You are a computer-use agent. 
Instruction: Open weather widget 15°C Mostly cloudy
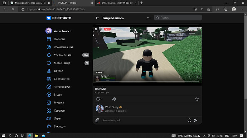tap(186, 136)
